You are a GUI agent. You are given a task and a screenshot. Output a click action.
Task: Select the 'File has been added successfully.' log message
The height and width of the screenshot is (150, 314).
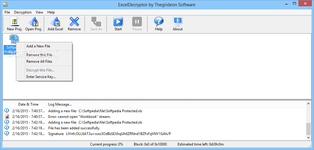point(74,128)
